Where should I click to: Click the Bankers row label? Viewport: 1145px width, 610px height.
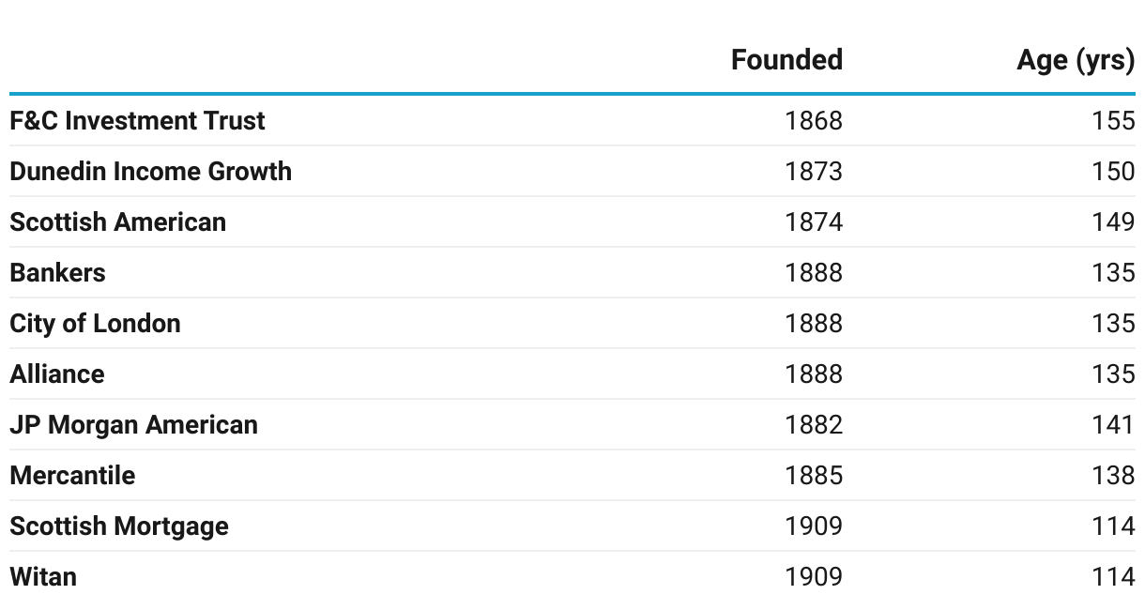coord(57,273)
